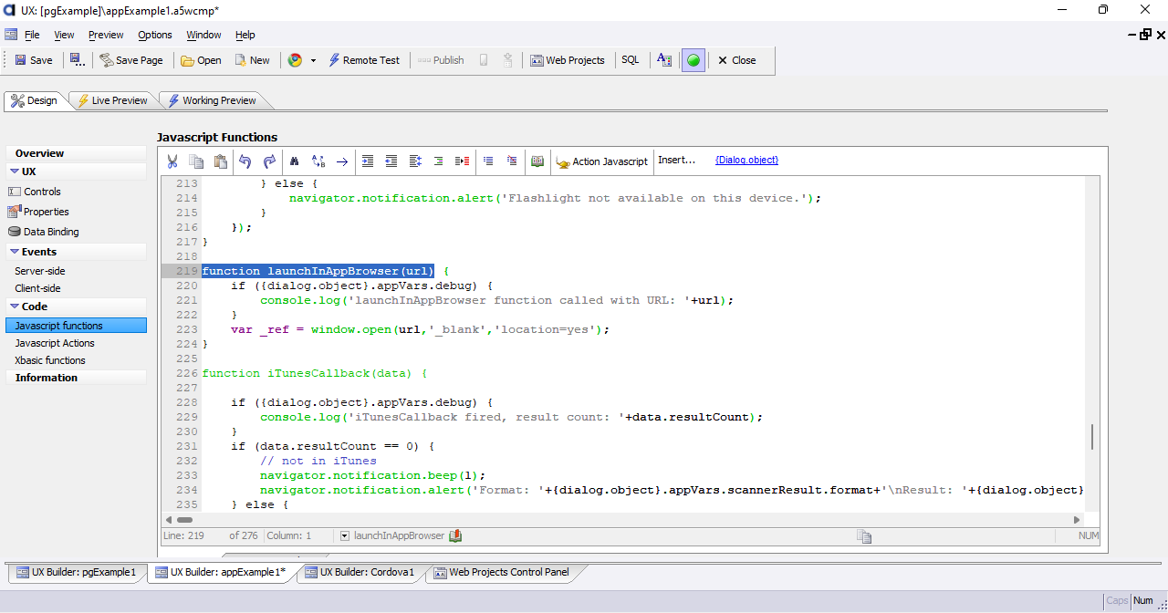Open the Window menu
1168x613 pixels.
coord(203,35)
